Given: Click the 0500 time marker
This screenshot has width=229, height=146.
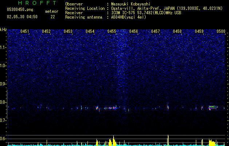Looking at the screenshot, I should (x=221, y=31).
